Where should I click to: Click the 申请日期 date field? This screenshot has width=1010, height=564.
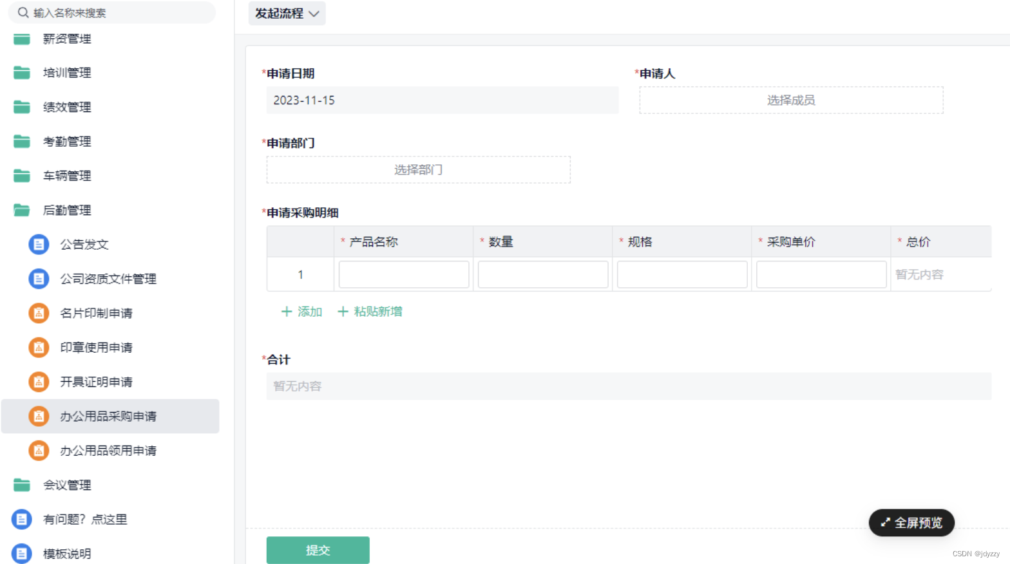tap(443, 100)
